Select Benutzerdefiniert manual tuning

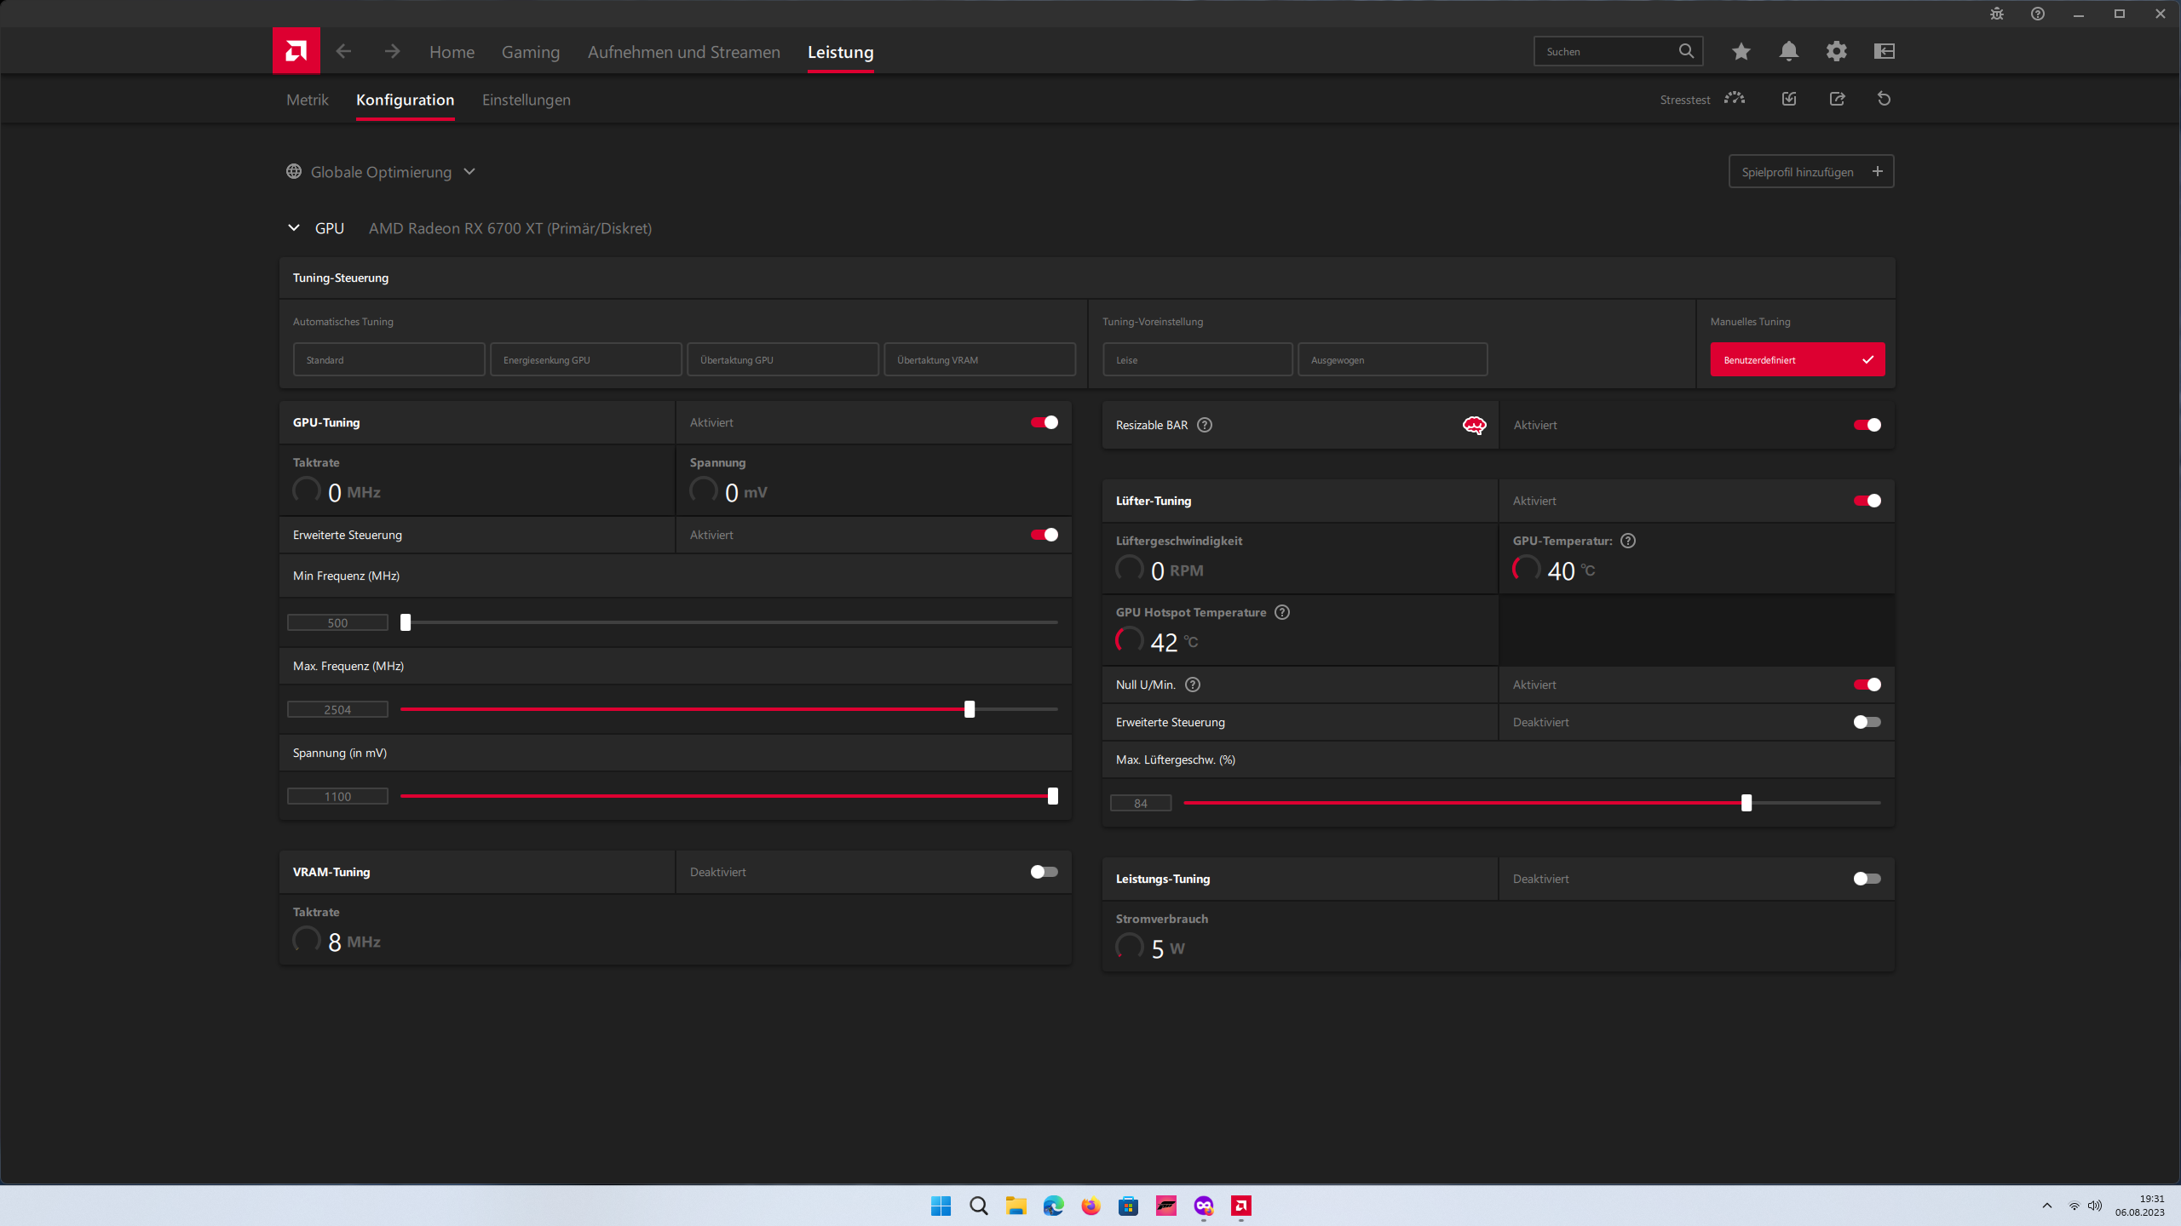tap(1798, 359)
